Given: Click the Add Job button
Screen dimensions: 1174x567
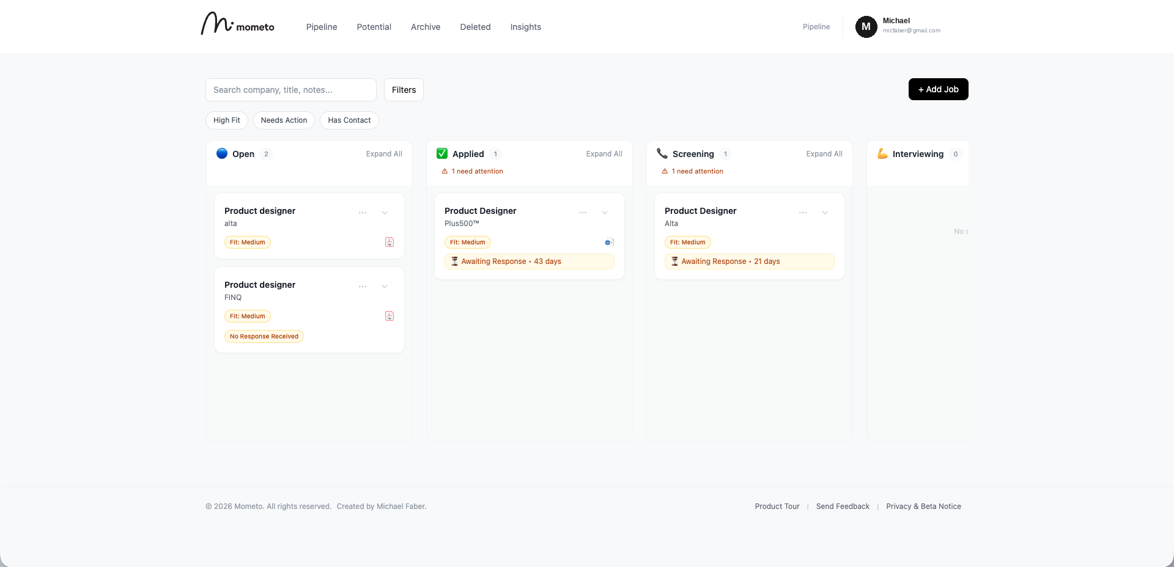Looking at the screenshot, I should 939,89.
